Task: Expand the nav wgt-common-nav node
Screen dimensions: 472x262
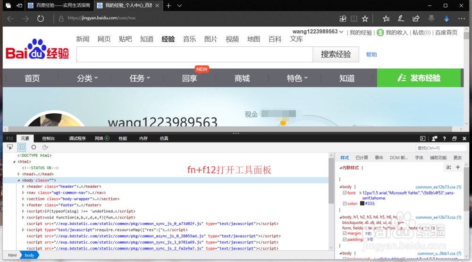Action: pyautogui.click(x=23, y=193)
